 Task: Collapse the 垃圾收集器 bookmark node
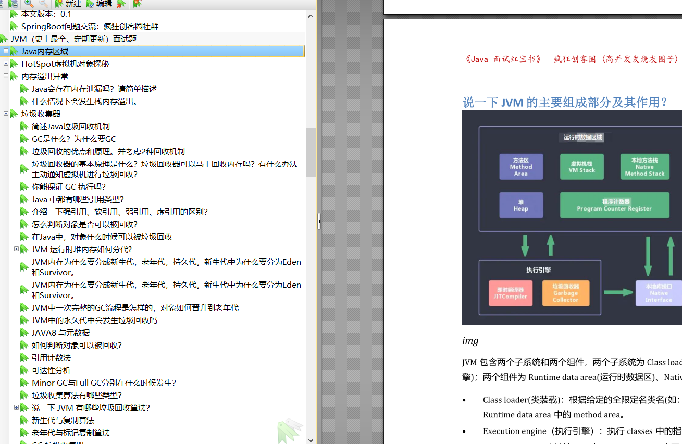(6, 114)
